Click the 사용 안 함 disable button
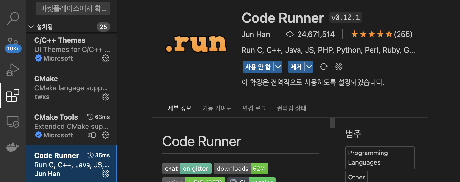The height and width of the screenshot is (182, 460). (258, 67)
